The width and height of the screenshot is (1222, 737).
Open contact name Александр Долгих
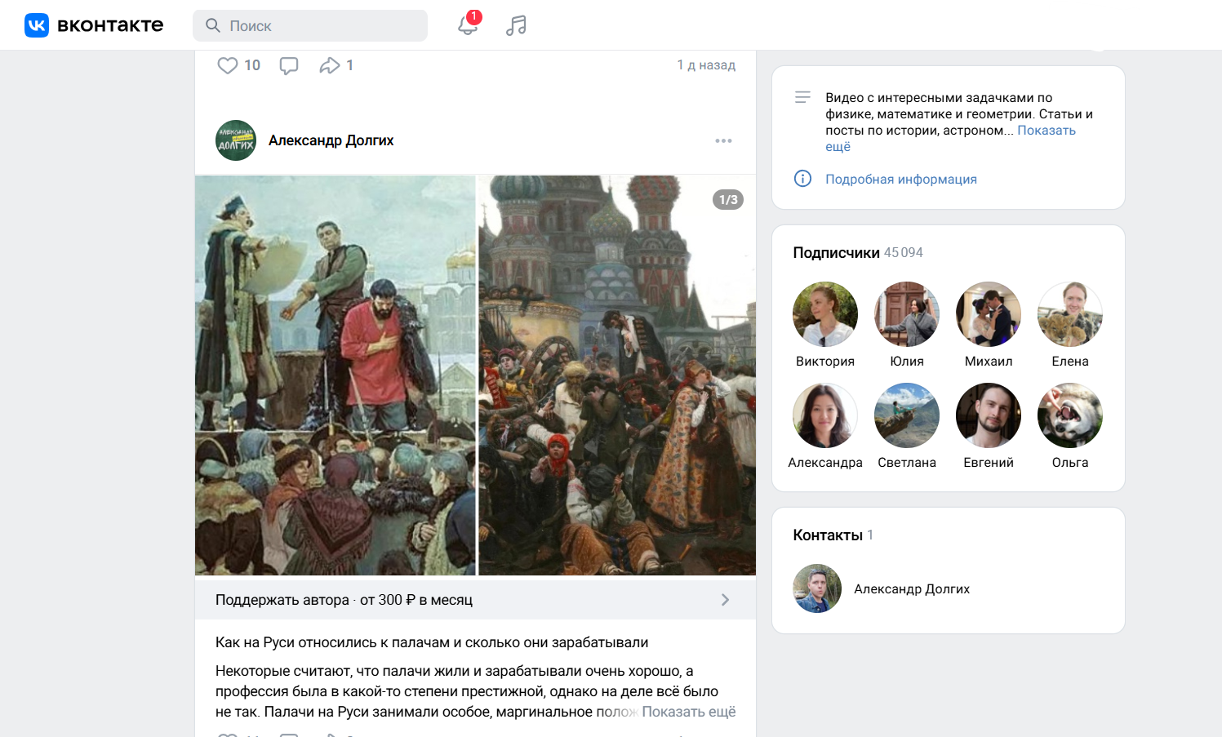(x=912, y=589)
